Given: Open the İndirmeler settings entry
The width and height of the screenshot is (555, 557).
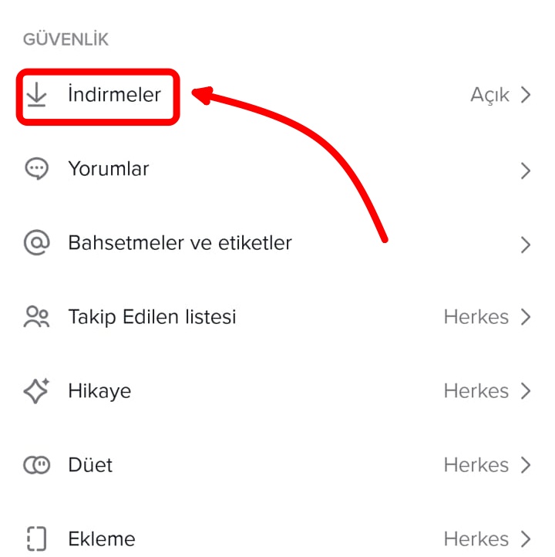Looking at the screenshot, I should coord(114,95).
